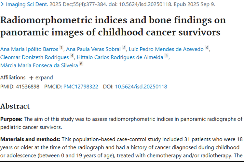The image size is (244, 162).
Task: Select author link Ana Paula Veras Sobral
Action: pyautogui.click(x=93, y=49)
